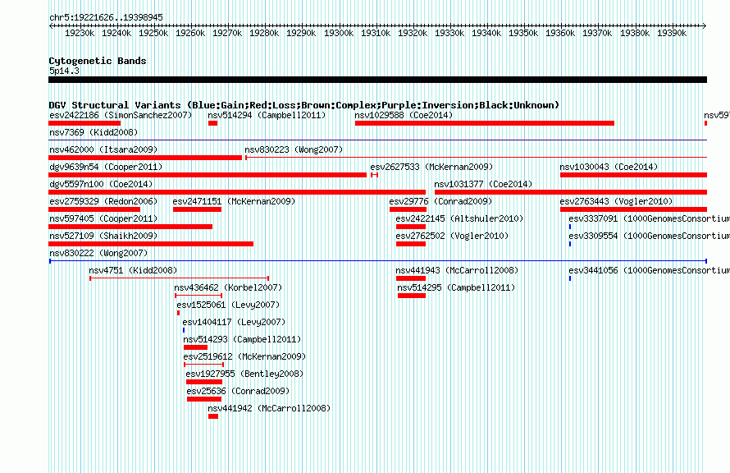Click the red bar under nsv527109
Viewport: 730px width, 473px height.
[151, 244]
